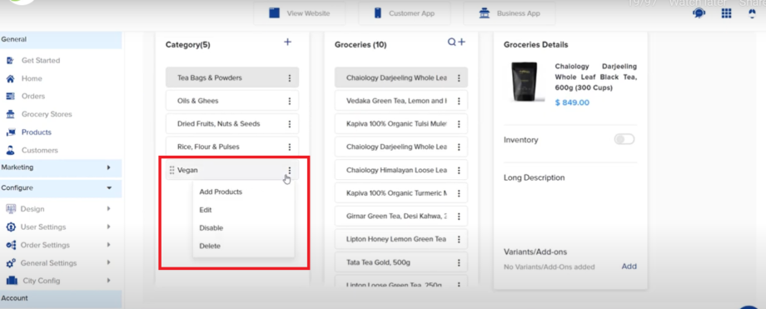Image resolution: width=766 pixels, height=309 pixels.
Task: Select Lipton Honey Lemon Green Tea item
Action: click(x=401, y=239)
